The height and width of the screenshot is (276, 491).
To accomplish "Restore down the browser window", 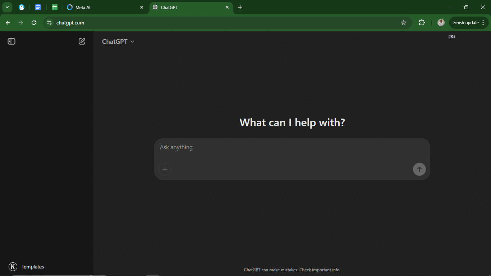I will [466, 7].
